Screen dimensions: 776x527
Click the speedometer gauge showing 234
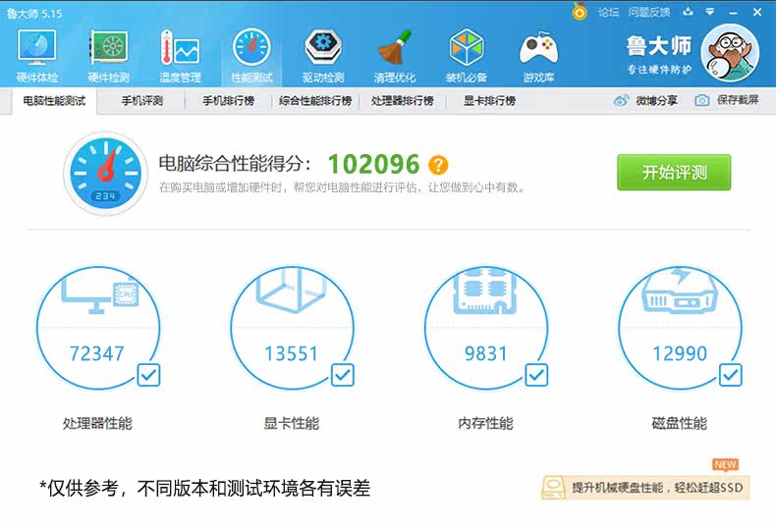click(105, 174)
